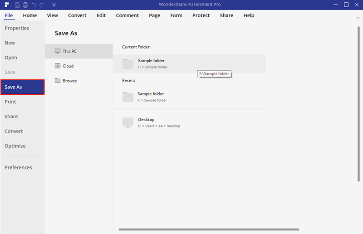Viewport: 363px width, 234px height.
Task: Click Browse to pick a folder
Action: [x=78, y=81]
